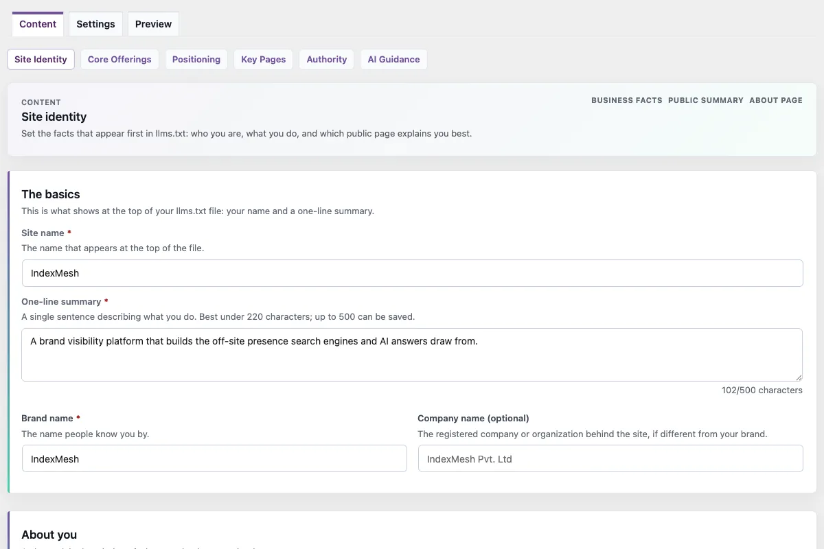Open the Key Pages sub-tab
Viewport: 824px width, 549px height.
click(x=264, y=59)
